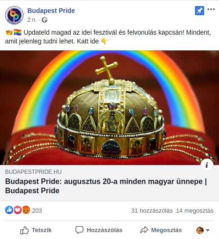
Task: Open article title 'augusztus 20-a minden magyar ünnepe'
Action: pyautogui.click(x=106, y=186)
